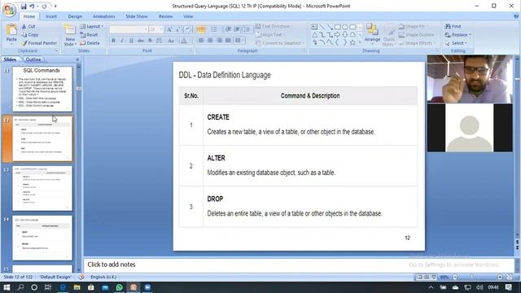The width and height of the screenshot is (521, 293).
Task: Select the rectangle shape in gallery
Action: click(x=337, y=27)
